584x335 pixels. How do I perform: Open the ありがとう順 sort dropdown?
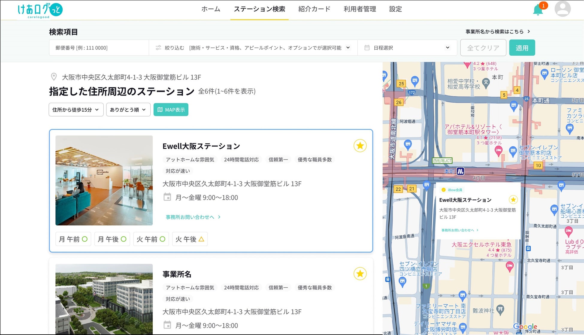coord(128,110)
